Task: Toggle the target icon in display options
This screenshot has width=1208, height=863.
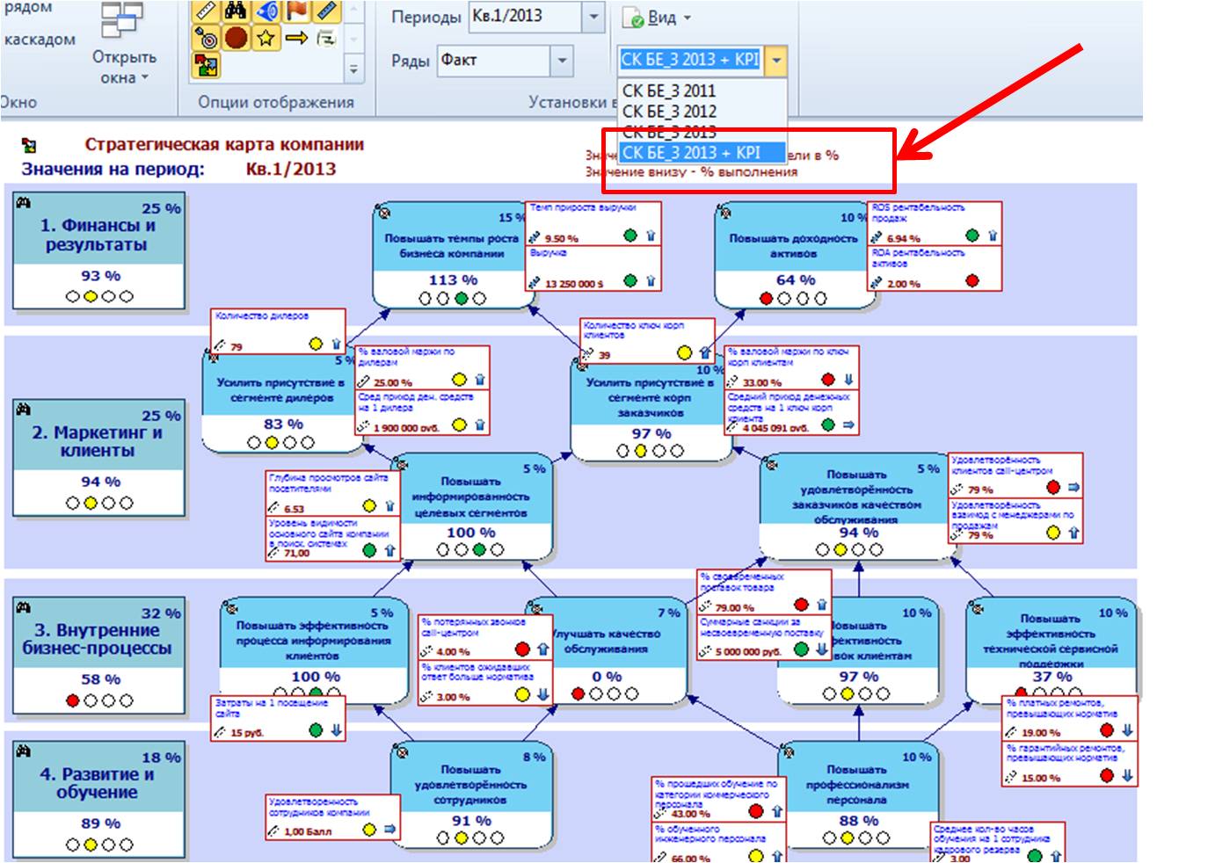Action: click(206, 39)
